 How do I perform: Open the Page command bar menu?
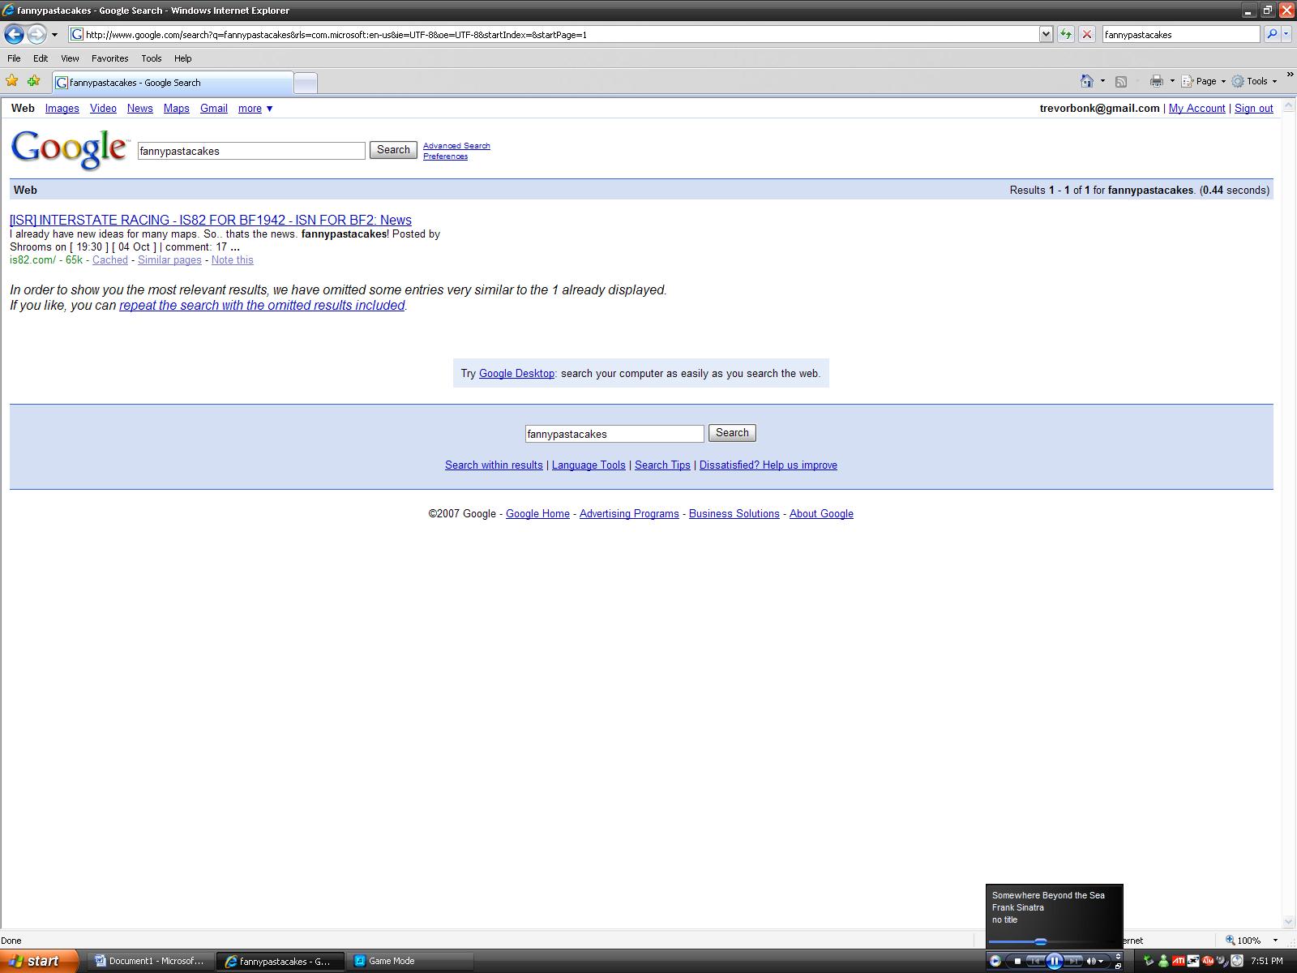1203,81
